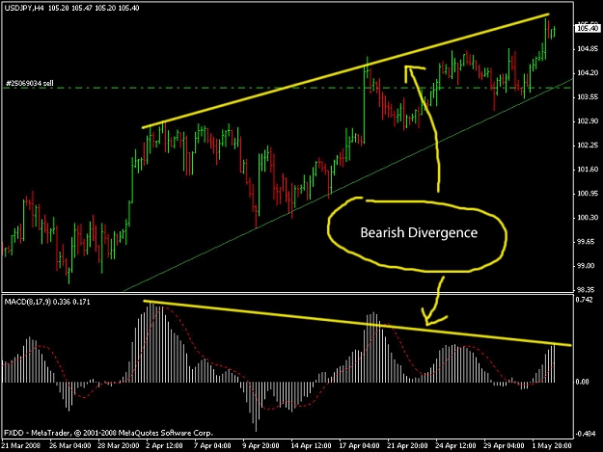Click the 2 Apr 12:00 time label
This screenshot has width=603, height=452.
click(x=164, y=446)
